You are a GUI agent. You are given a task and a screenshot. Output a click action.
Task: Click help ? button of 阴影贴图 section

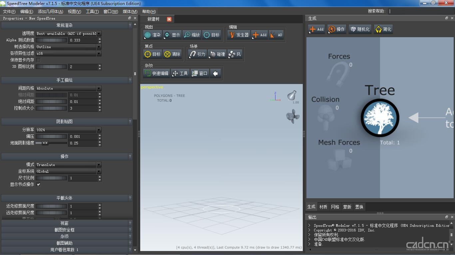coord(130,122)
